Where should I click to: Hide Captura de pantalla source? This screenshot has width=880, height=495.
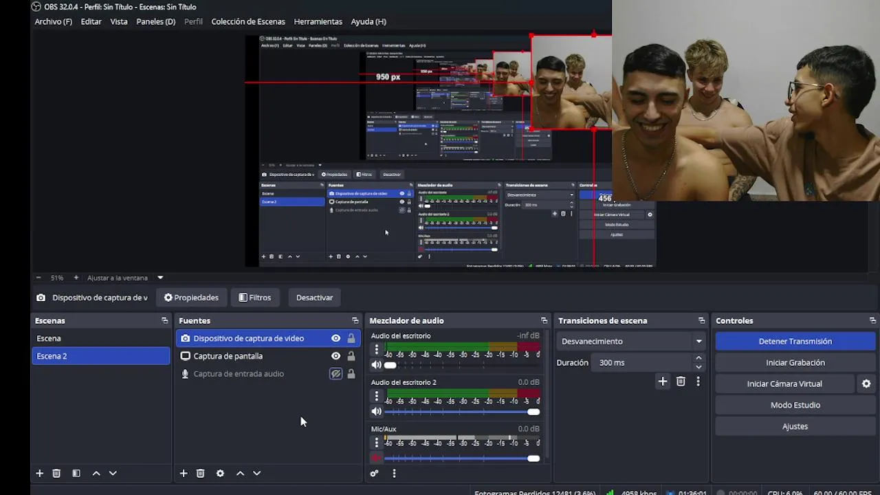[335, 356]
